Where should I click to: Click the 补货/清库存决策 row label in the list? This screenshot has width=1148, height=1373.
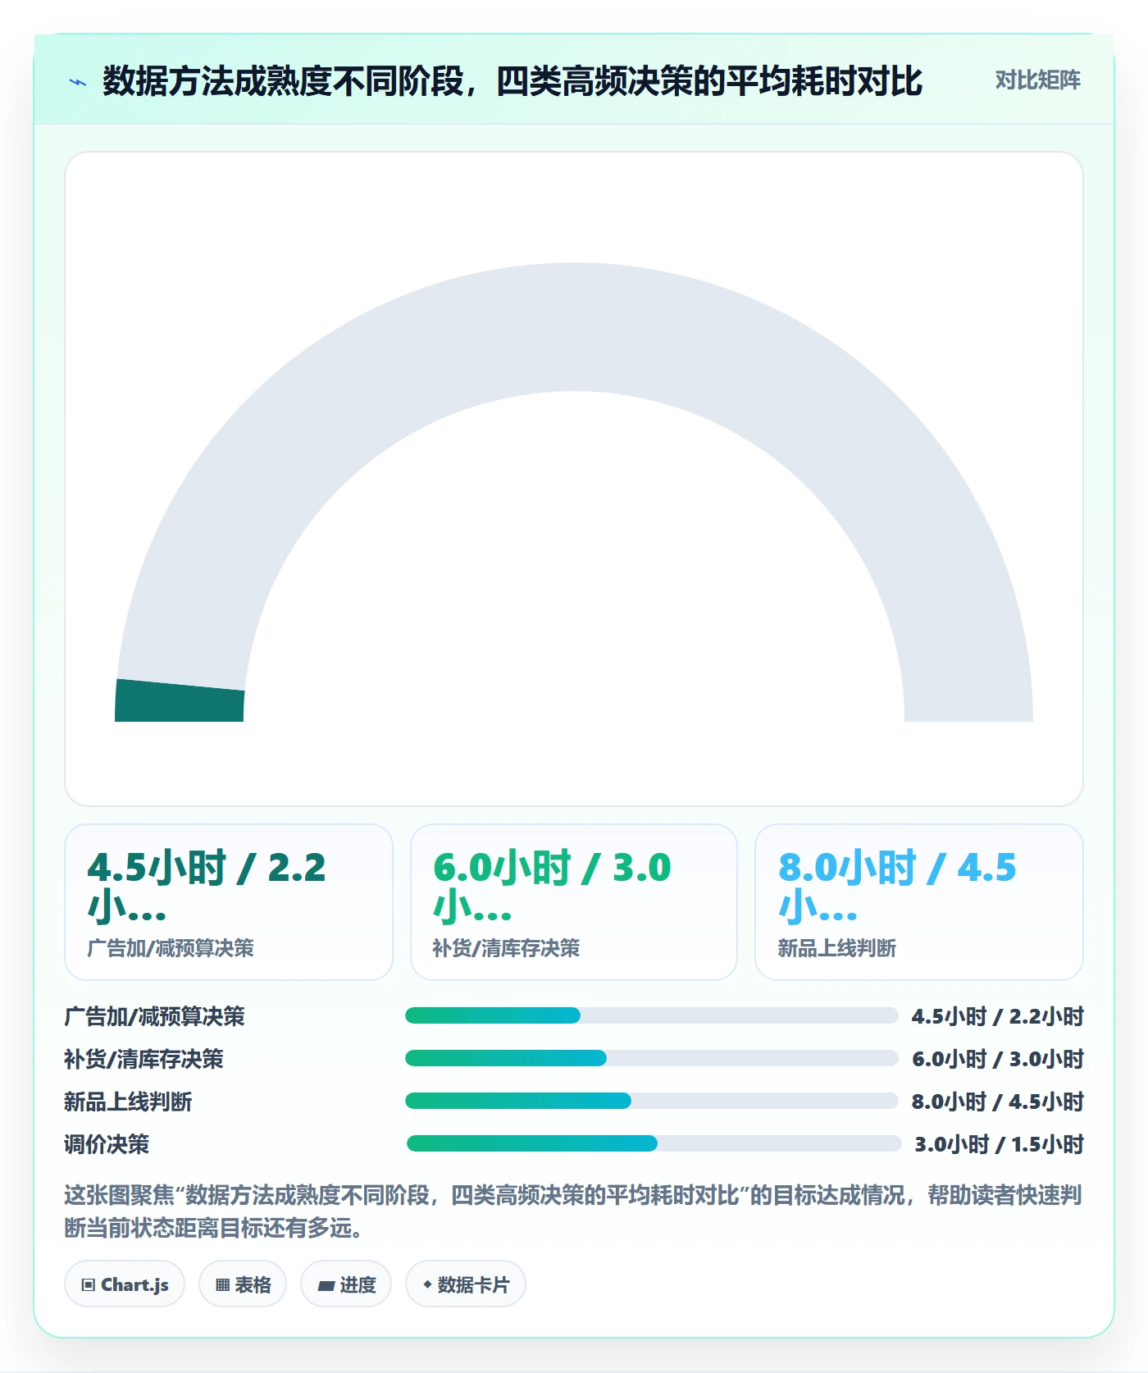coord(143,1059)
